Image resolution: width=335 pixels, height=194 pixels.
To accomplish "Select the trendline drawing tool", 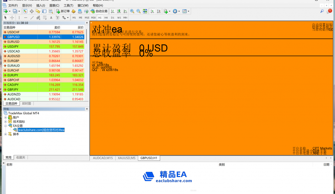I will [32, 18].
